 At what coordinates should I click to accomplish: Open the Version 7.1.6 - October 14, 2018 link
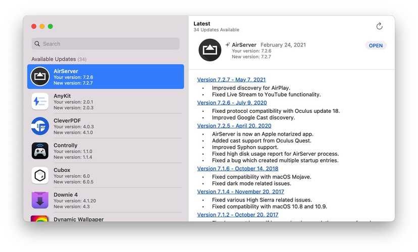pyautogui.click(x=238, y=169)
